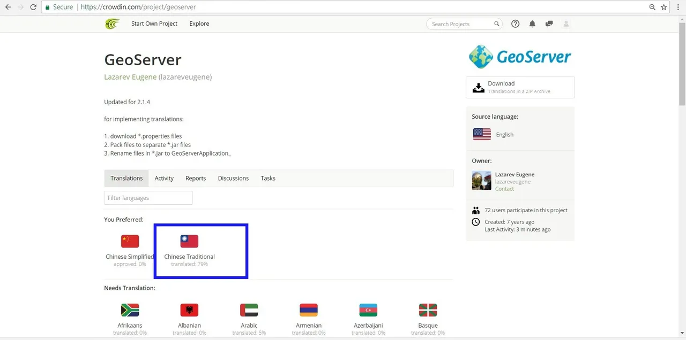The width and height of the screenshot is (686, 340).
Task: Select the Armenian flag
Action: (309, 310)
